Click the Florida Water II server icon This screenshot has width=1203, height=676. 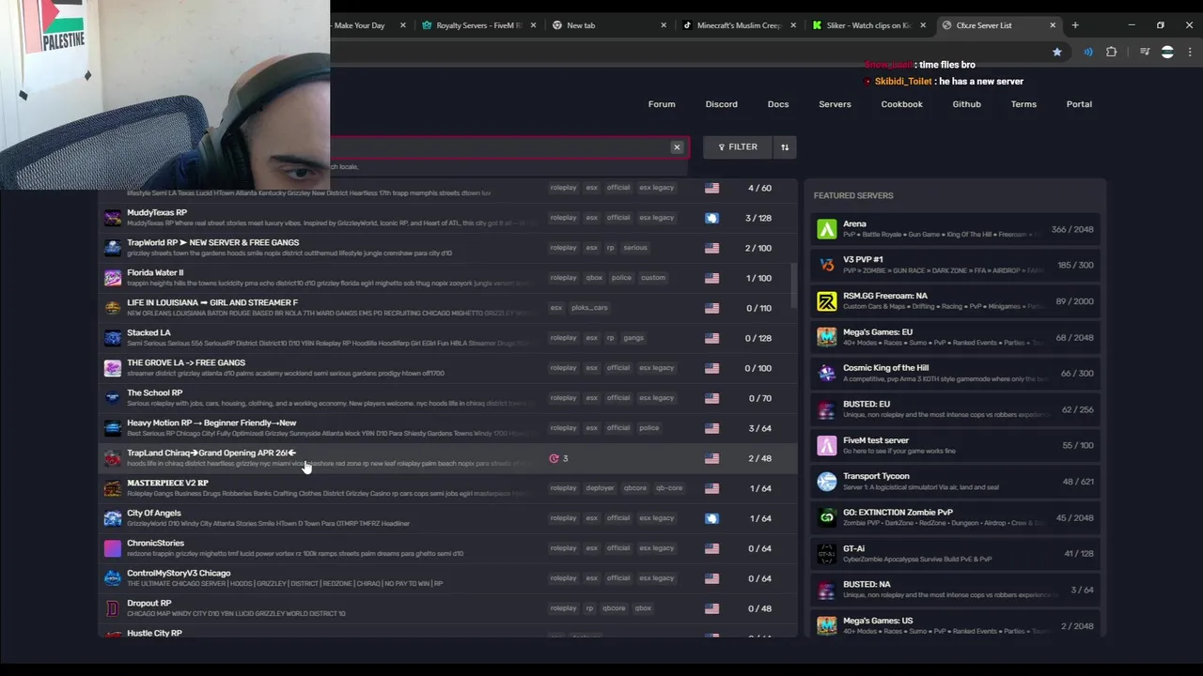[113, 278]
